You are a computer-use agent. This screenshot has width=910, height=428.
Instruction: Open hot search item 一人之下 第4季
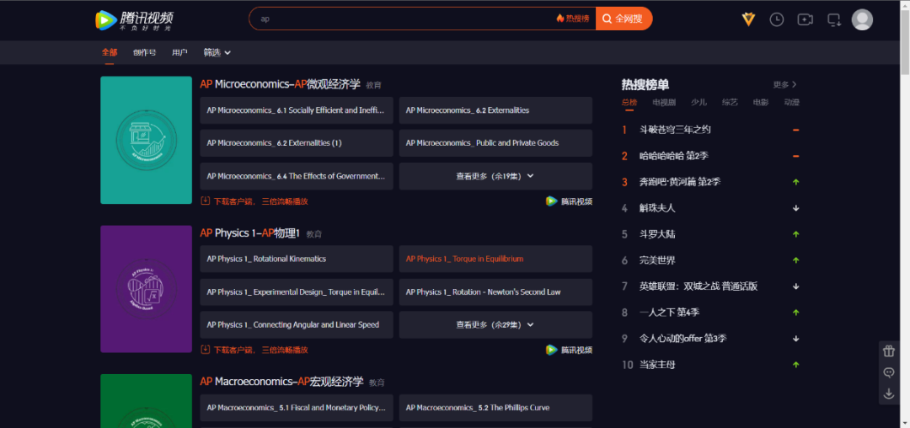(x=669, y=313)
